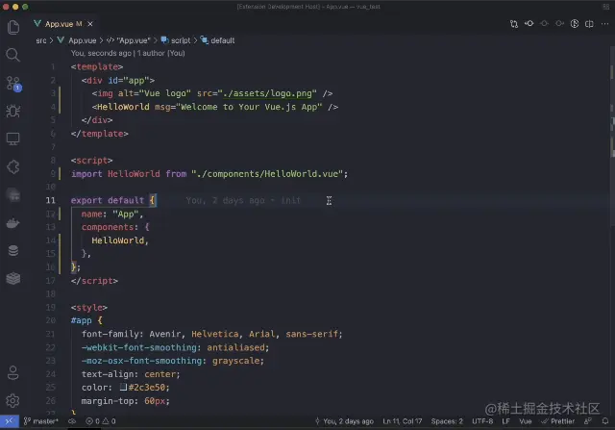This screenshot has height=430, width=615.
Task: Select language mode Vue
Action: tap(526, 421)
